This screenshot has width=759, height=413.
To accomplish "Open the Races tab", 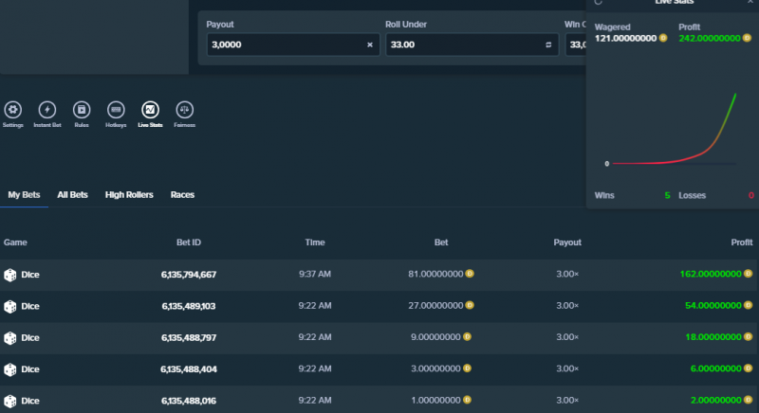I will pyautogui.click(x=182, y=195).
